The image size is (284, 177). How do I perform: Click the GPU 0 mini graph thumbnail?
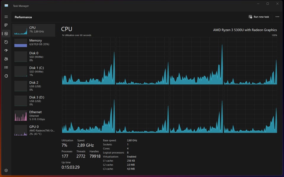(x=21, y=130)
